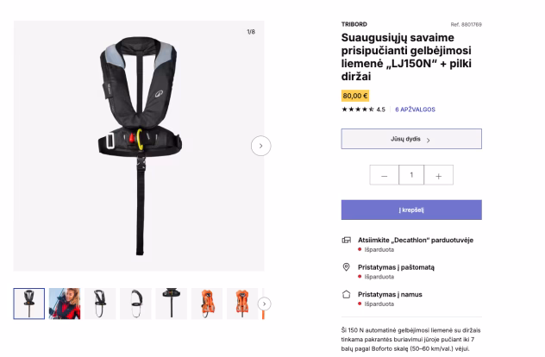This screenshot has height=357, width=545.
Task: Increase quantity with the plus button
Action: [x=439, y=175]
